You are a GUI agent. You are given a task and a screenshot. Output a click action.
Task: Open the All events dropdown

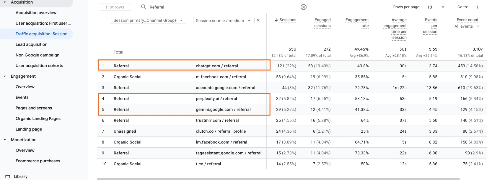(467, 26)
